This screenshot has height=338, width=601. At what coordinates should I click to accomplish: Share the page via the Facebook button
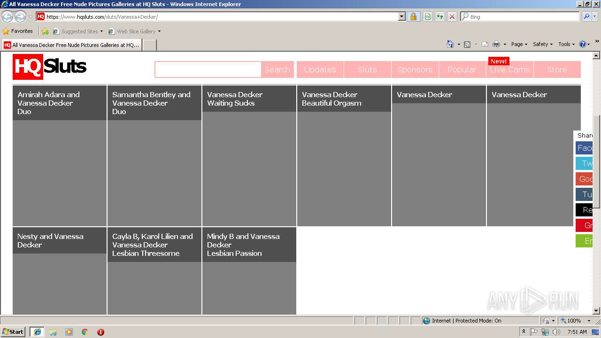tap(584, 148)
